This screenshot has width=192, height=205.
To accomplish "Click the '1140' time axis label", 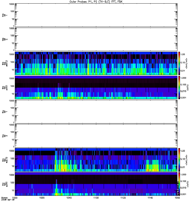I will pos(150,198).
